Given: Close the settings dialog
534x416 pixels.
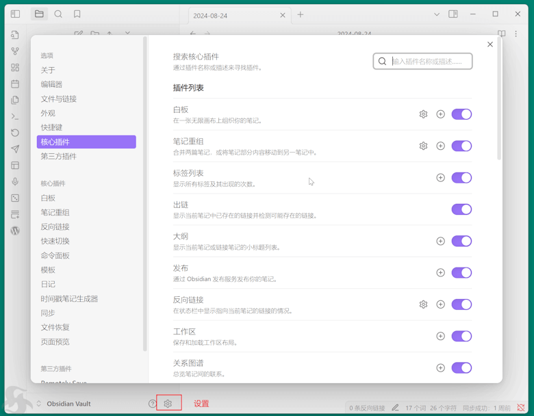Looking at the screenshot, I should (490, 44).
